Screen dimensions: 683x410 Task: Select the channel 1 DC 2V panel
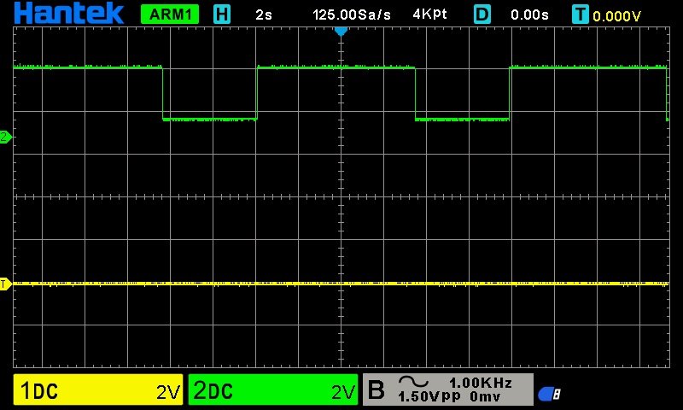point(98,389)
